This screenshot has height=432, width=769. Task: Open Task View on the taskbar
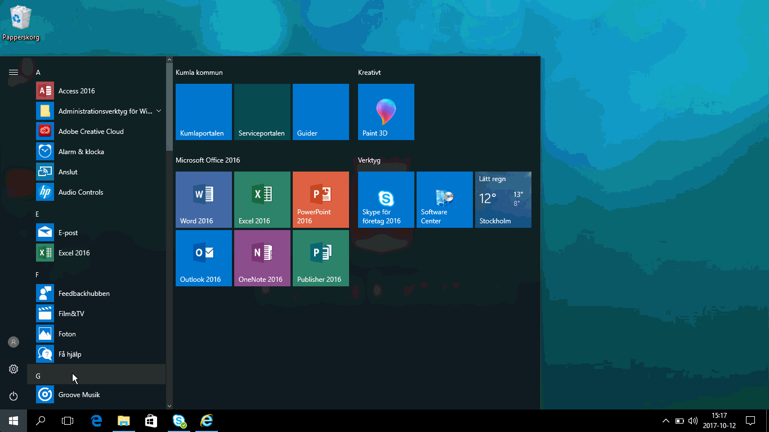(x=68, y=421)
